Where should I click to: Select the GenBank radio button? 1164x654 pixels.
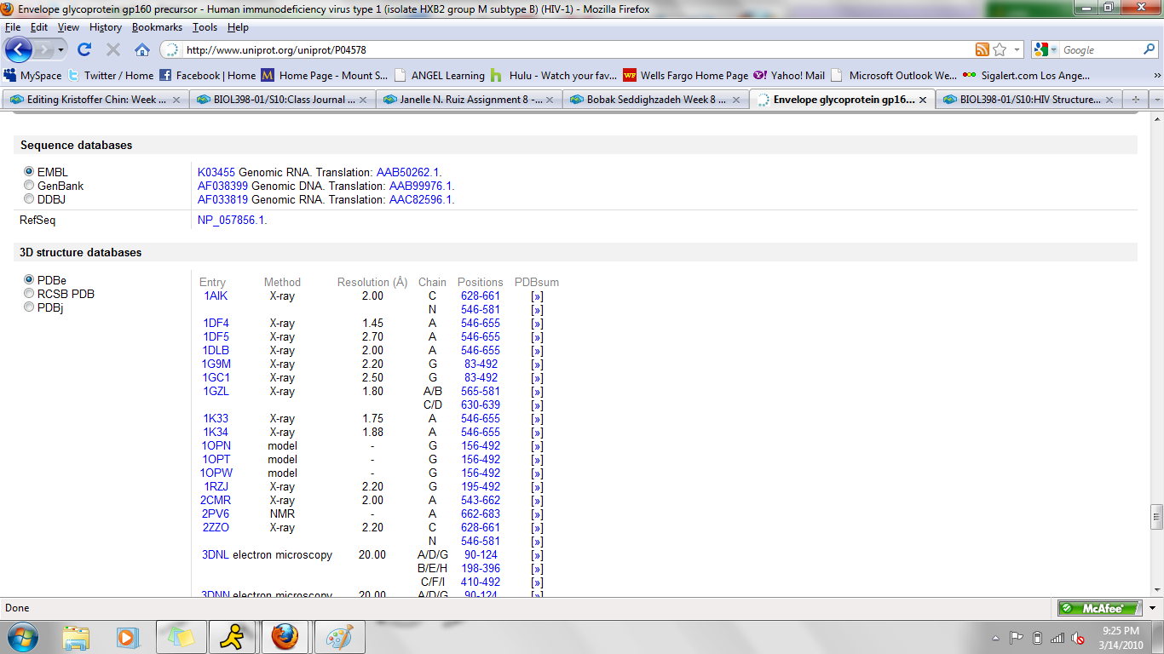tap(29, 186)
